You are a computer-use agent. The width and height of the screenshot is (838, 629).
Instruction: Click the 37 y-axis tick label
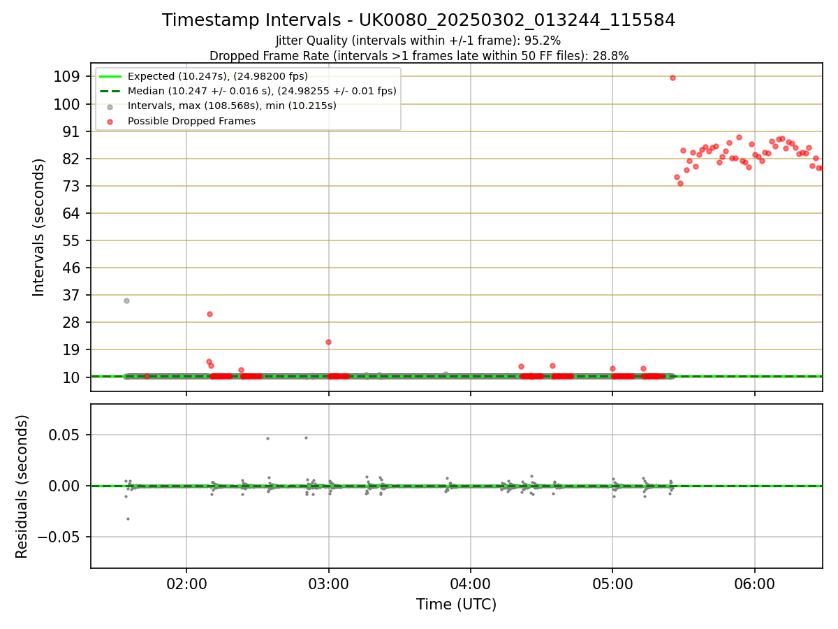pos(73,295)
